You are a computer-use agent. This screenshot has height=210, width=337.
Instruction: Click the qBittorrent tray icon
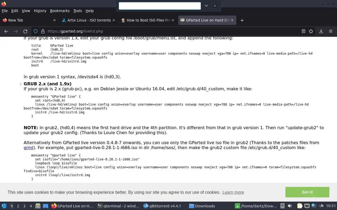(x=321, y=206)
